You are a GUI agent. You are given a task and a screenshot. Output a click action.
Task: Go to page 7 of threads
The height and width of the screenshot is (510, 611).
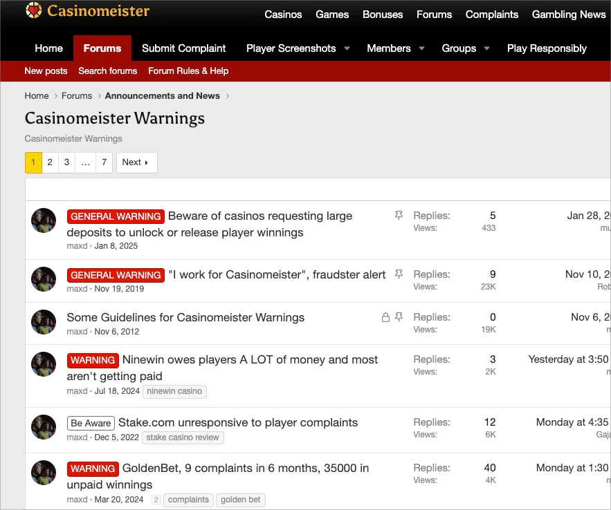pos(104,162)
